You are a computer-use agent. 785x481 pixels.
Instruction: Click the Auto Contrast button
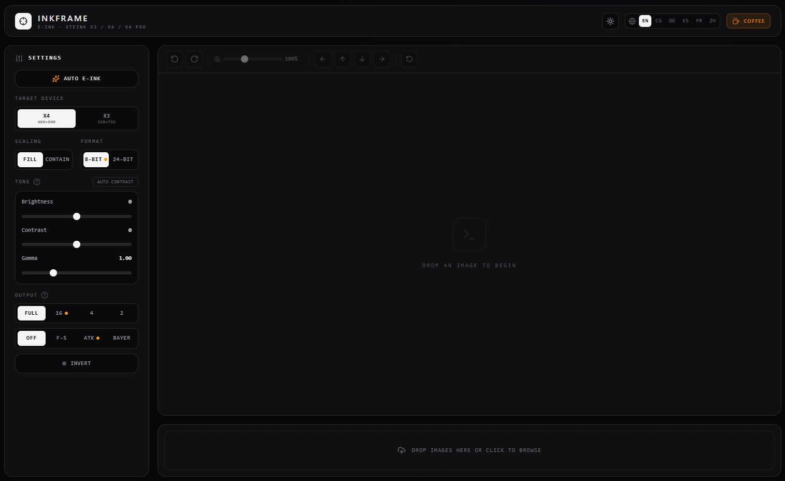tap(116, 182)
